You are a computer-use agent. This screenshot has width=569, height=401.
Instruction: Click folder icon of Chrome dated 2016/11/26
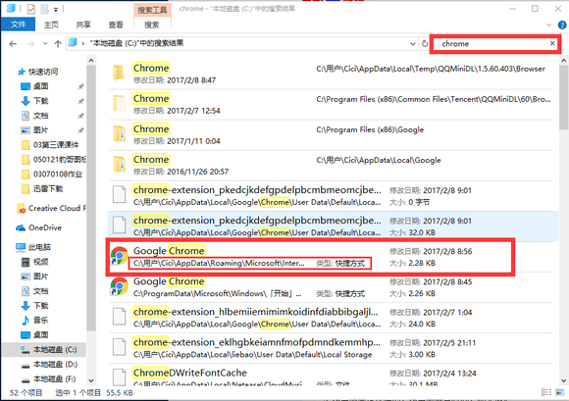(x=119, y=165)
